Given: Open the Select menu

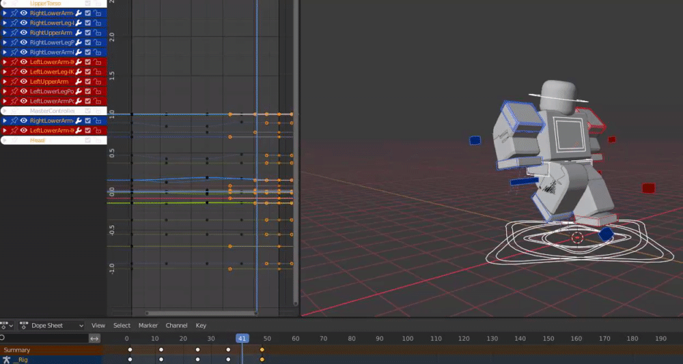Looking at the screenshot, I should pyautogui.click(x=122, y=325).
